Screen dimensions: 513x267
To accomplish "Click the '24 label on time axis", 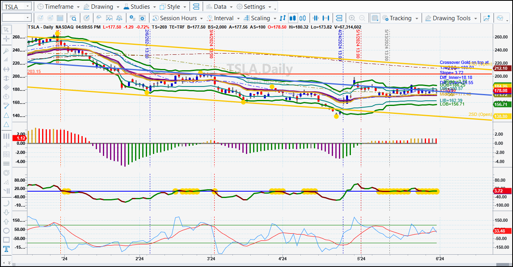I will point(64,259).
